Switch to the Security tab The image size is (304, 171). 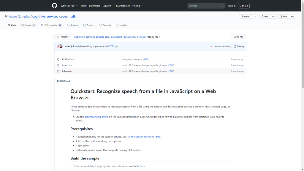click(105, 25)
